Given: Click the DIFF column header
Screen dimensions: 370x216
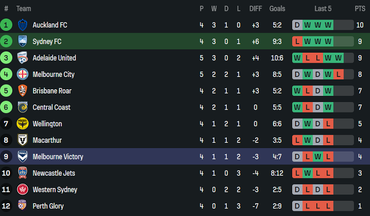Looking at the screenshot, I should [255, 9].
